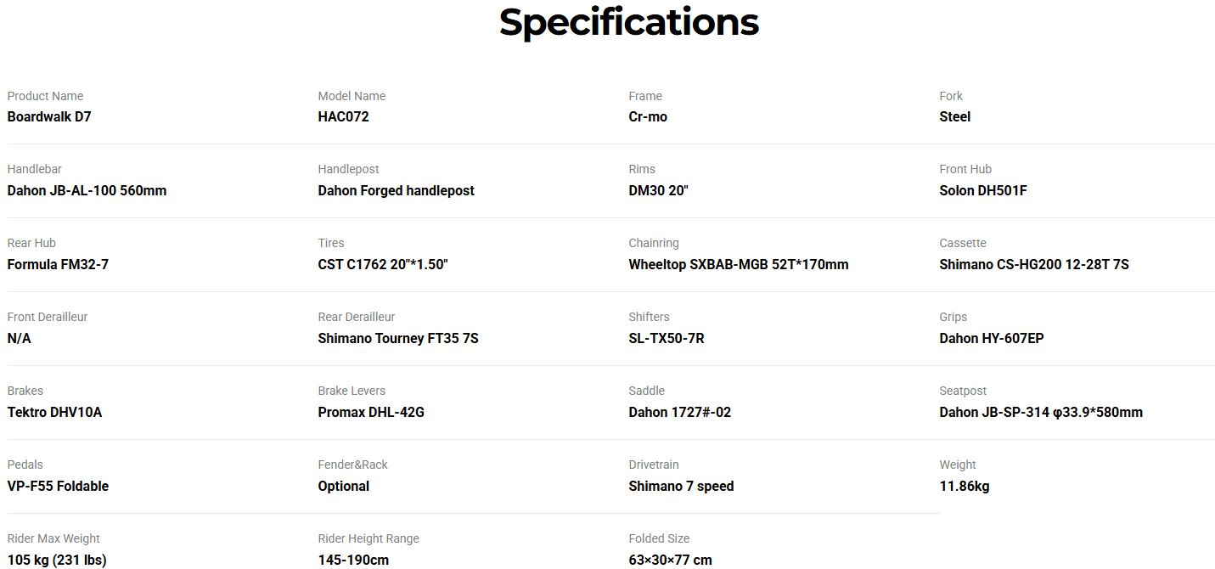Screen dimensions: 1215x569
Task: Click tires value CST C1762 20"*1.50"
Action: pyautogui.click(x=382, y=265)
